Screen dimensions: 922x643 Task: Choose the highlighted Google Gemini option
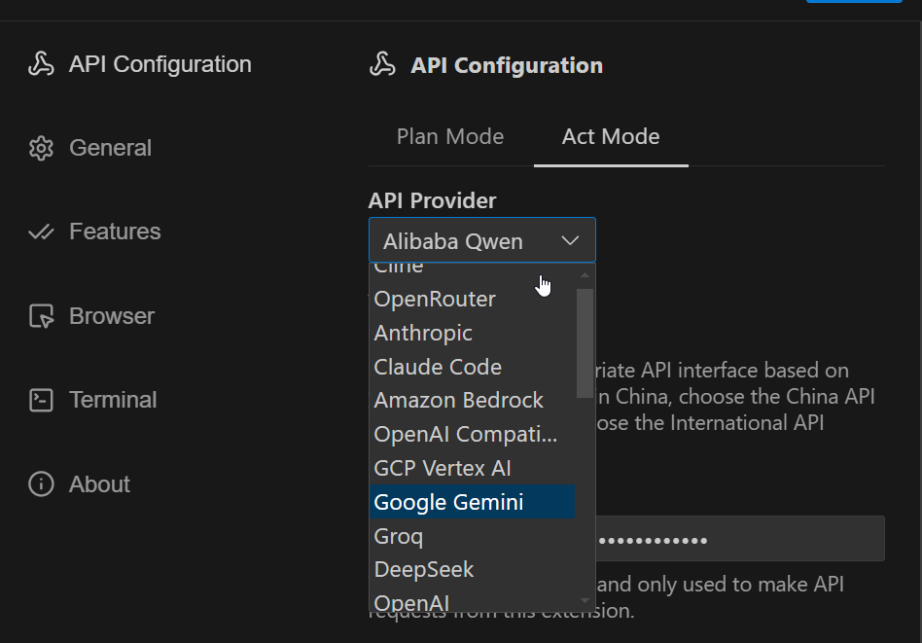coord(449,503)
